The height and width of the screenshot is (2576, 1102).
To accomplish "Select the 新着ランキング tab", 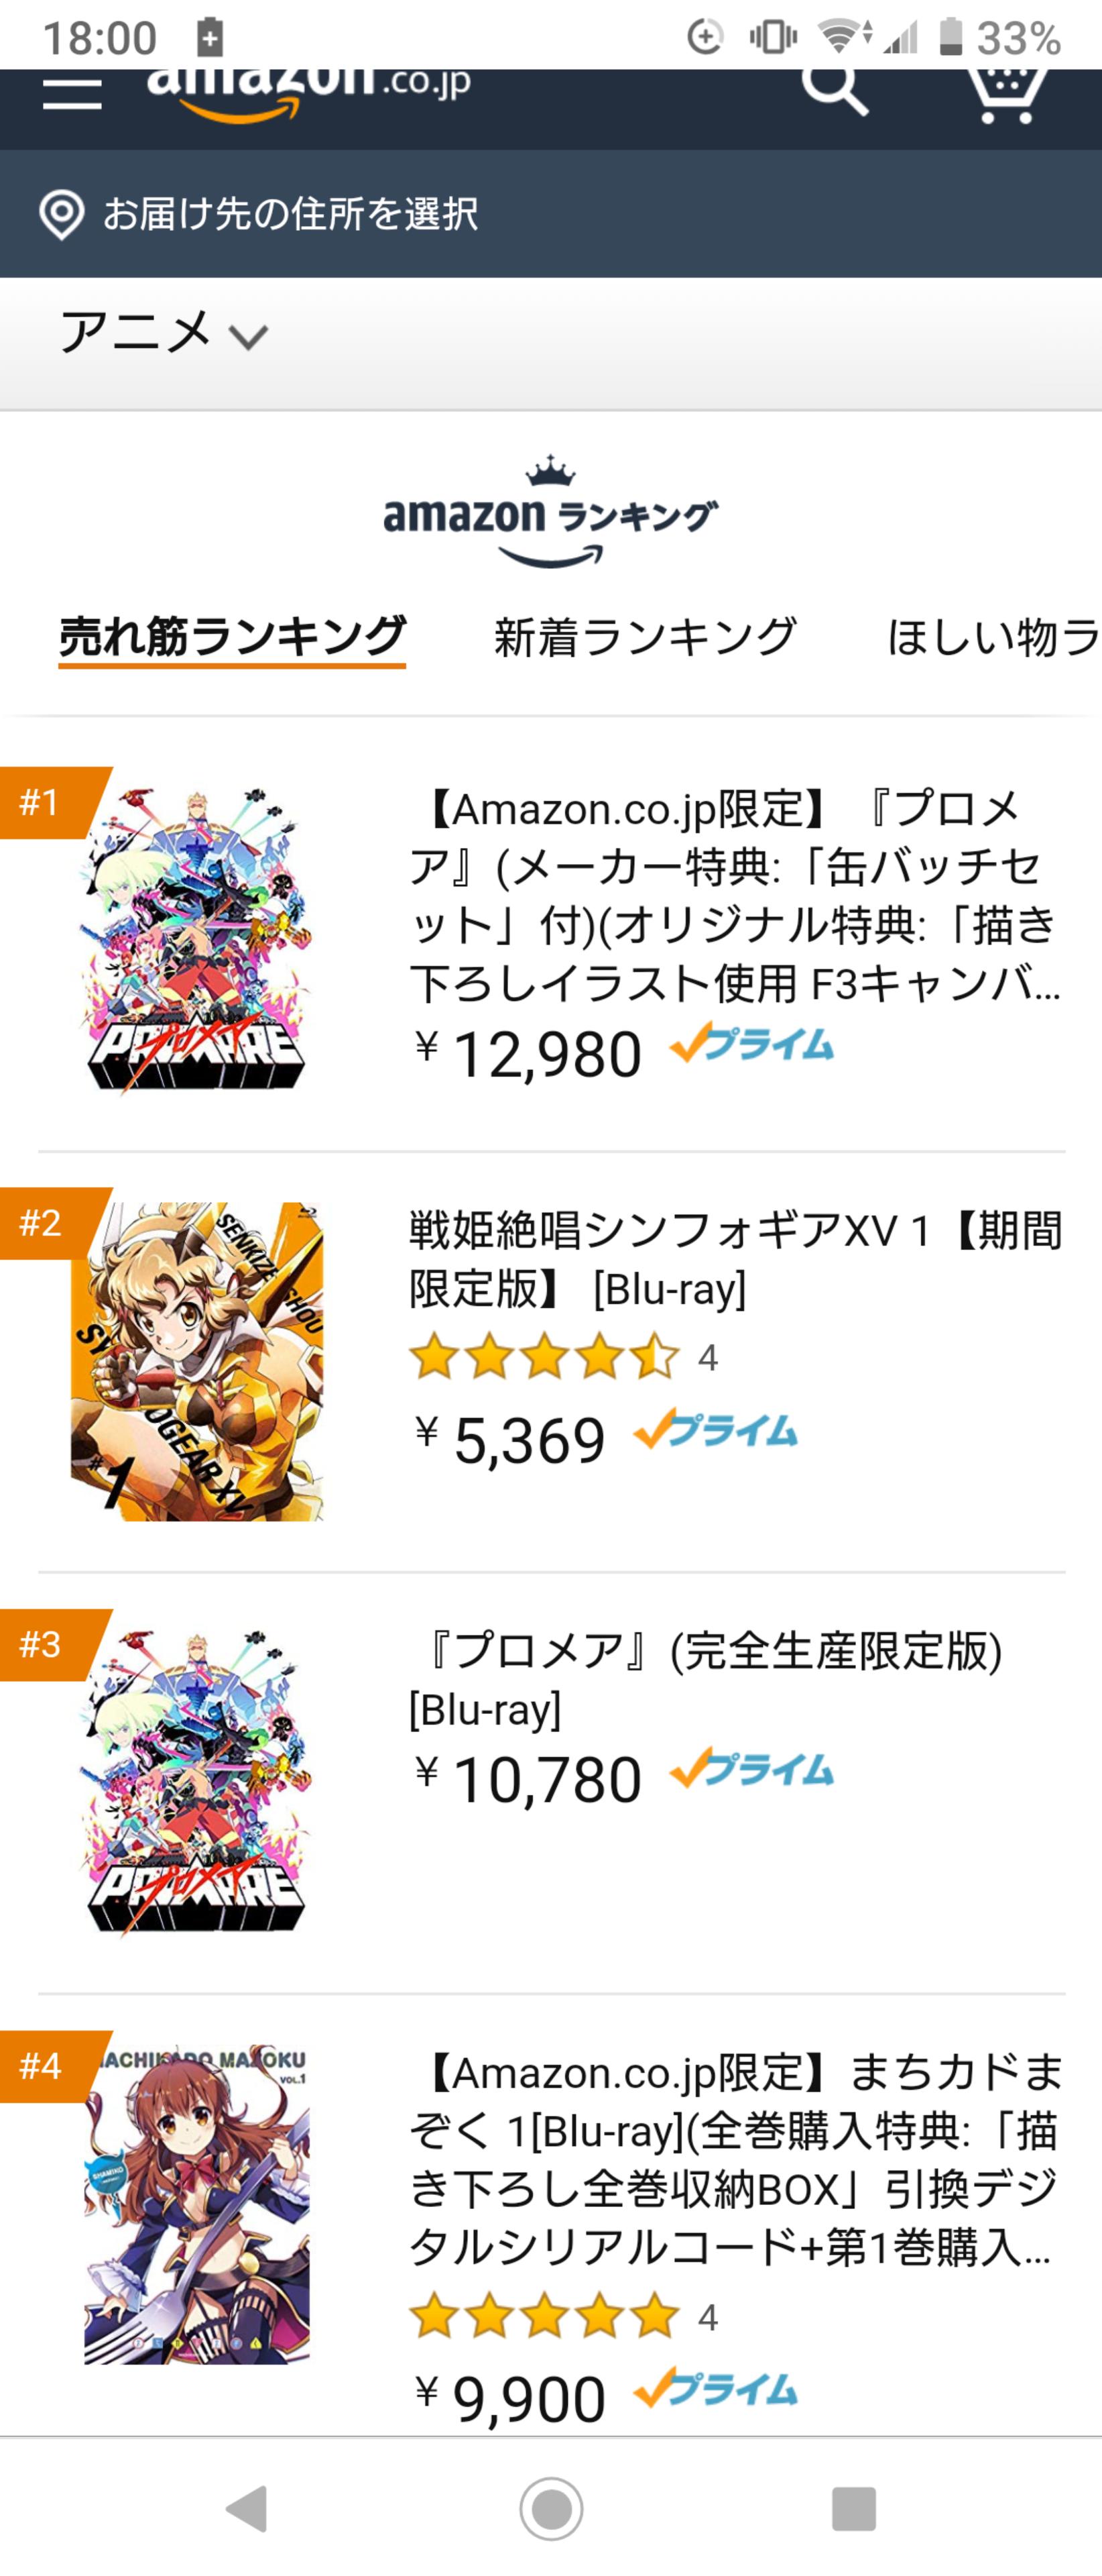I will tap(646, 637).
